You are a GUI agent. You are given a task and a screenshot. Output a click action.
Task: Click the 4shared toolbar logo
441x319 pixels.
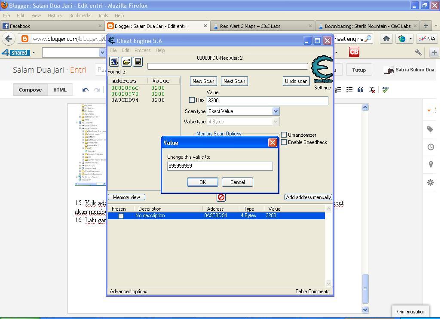coord(16,52)
